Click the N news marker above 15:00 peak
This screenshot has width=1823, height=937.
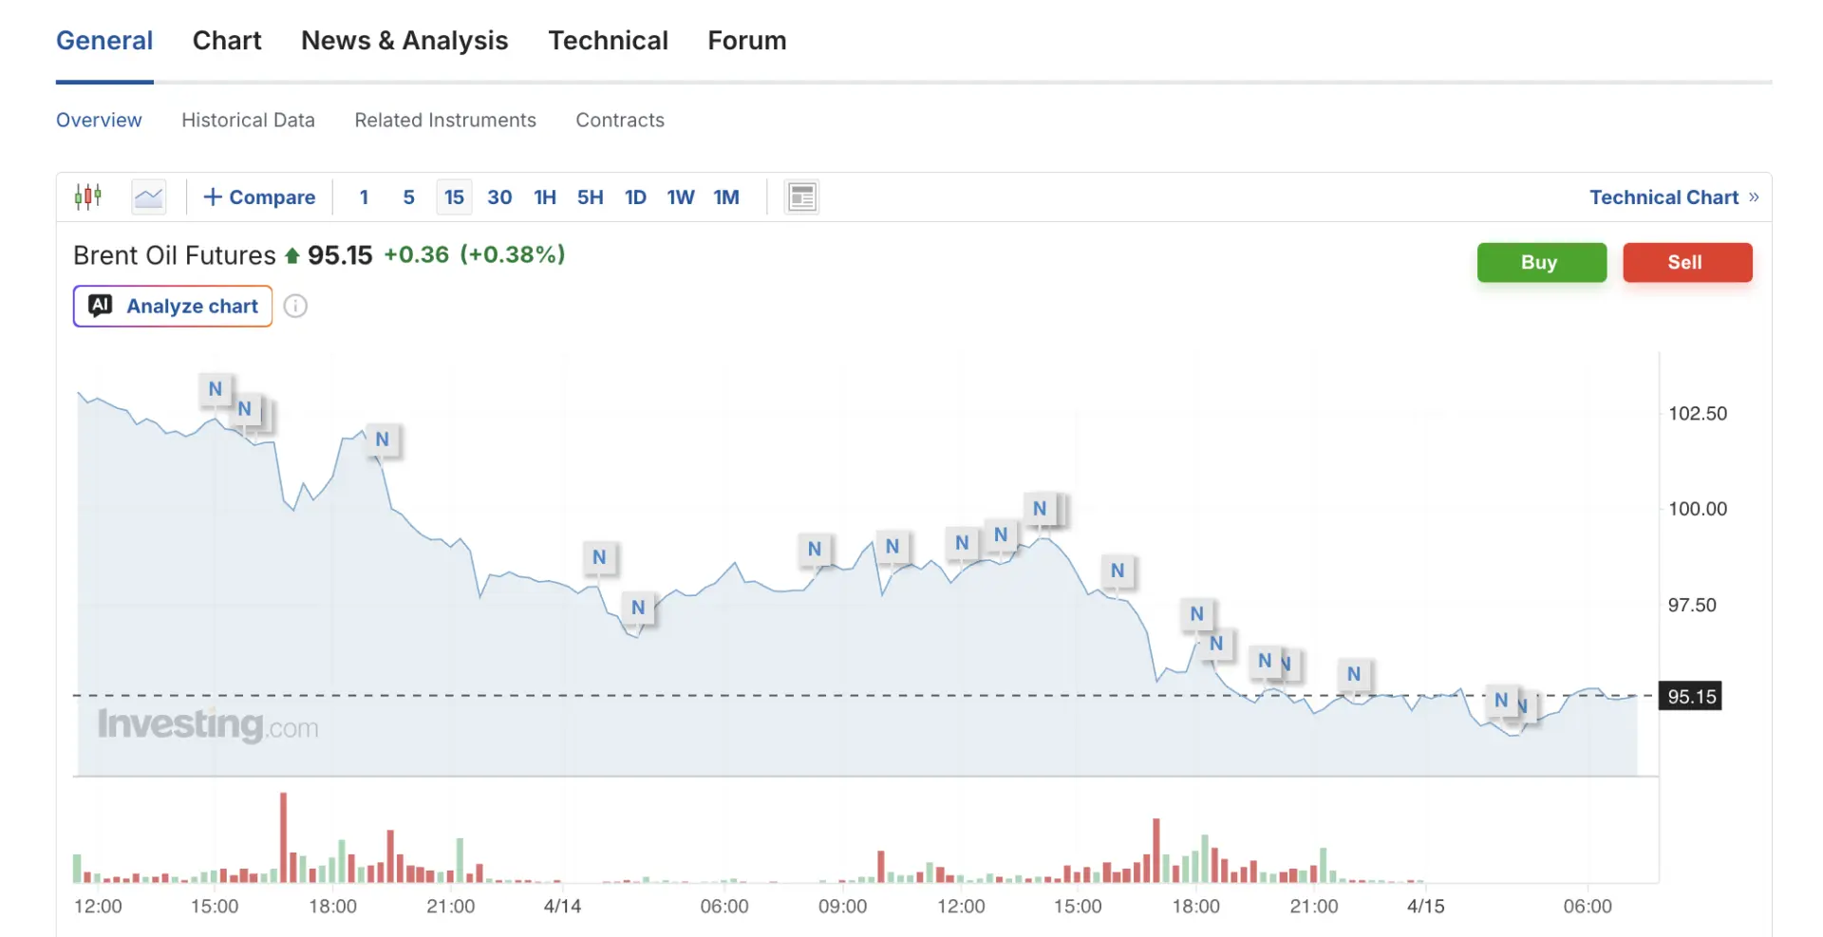[1040, 508]
